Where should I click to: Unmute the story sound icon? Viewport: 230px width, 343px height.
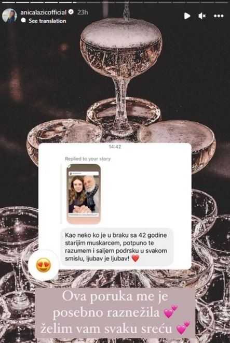tap(202, 16)
